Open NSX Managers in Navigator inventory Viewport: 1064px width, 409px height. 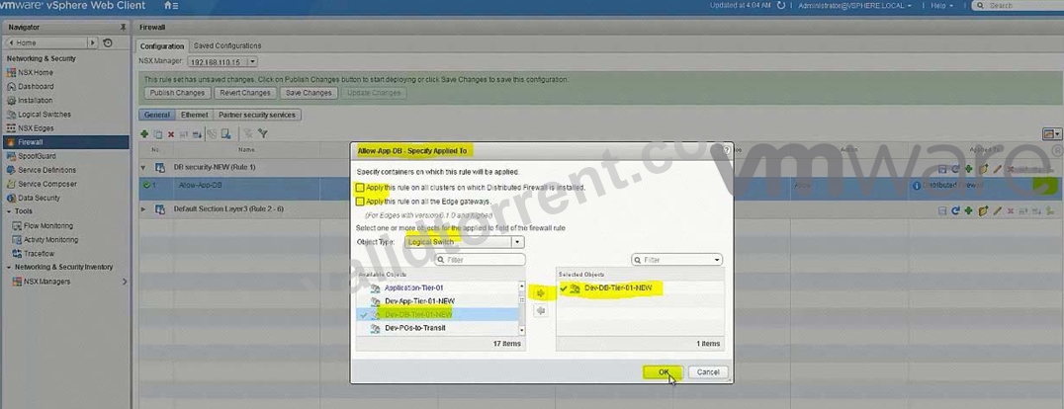[x=46, y=282]
